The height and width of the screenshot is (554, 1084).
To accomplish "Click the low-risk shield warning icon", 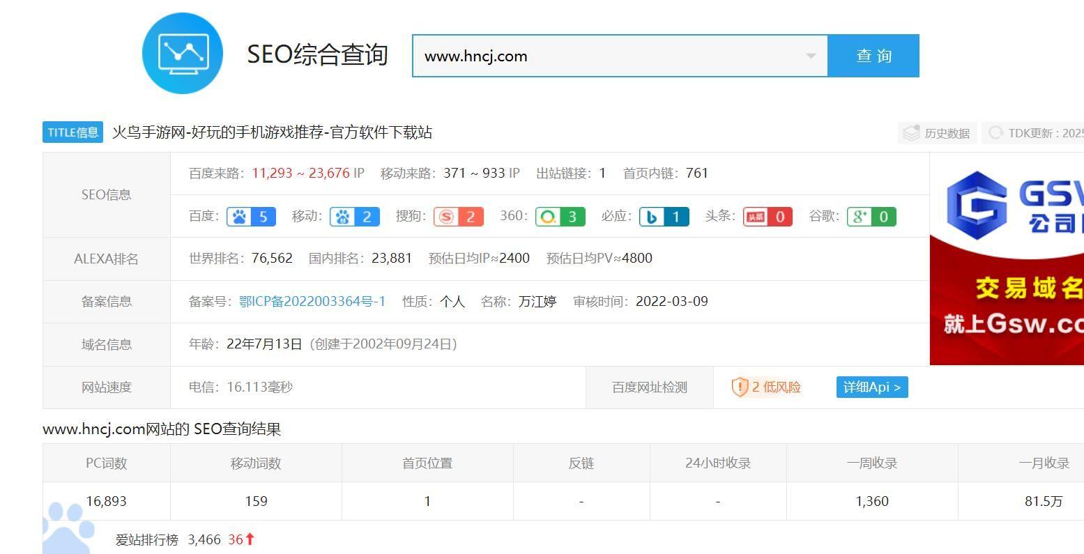I will [x=740, y=387].
